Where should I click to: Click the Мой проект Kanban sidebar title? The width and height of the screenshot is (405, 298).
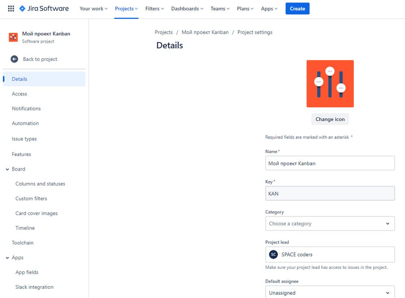[x=46, y=34]
